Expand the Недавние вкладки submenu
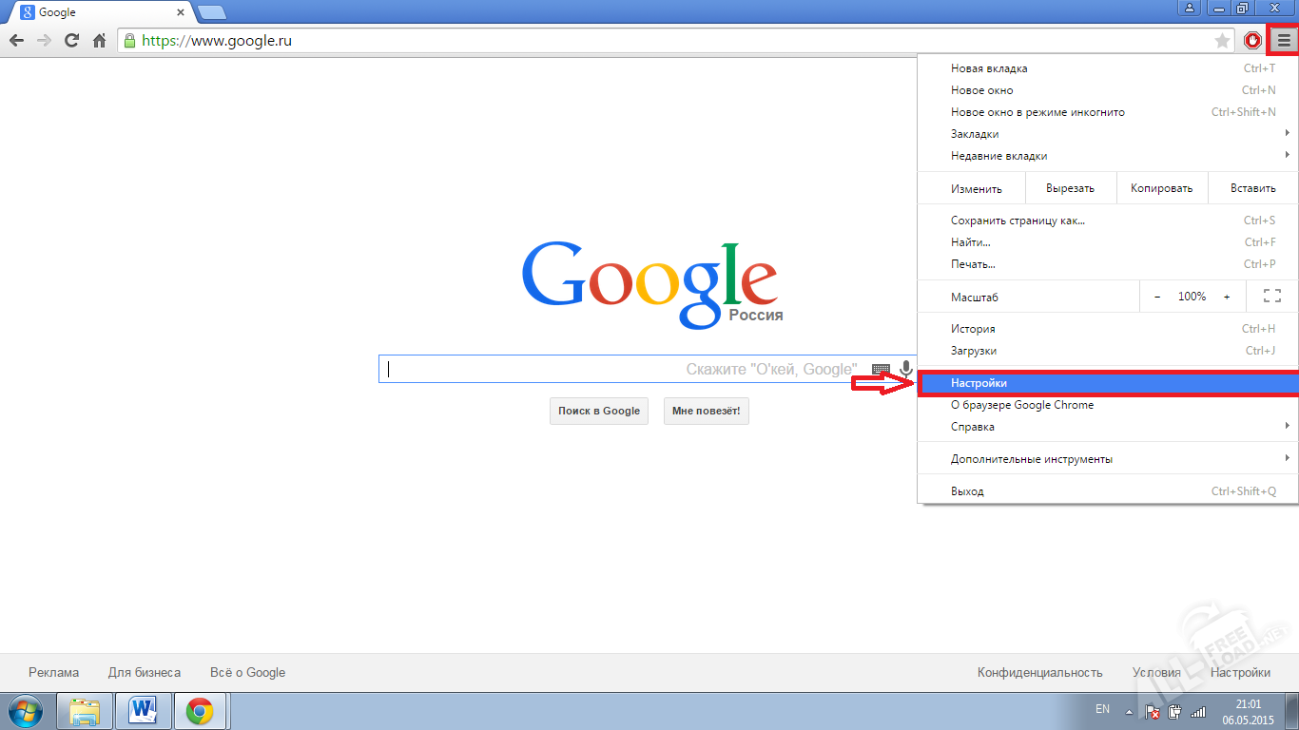The image size is (1299, 730). [1107, 156]
